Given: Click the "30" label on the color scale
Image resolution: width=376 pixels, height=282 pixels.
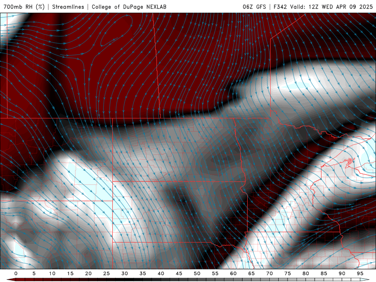Looking at the screenshot, I should [x=125, y=274].
